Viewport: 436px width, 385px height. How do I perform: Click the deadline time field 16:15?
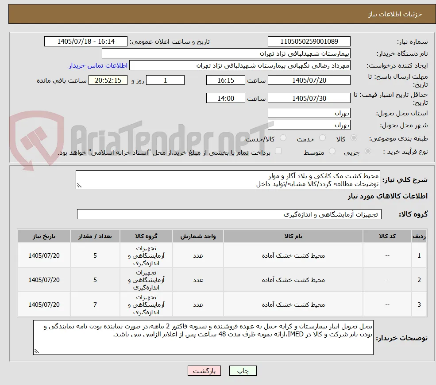225,80
